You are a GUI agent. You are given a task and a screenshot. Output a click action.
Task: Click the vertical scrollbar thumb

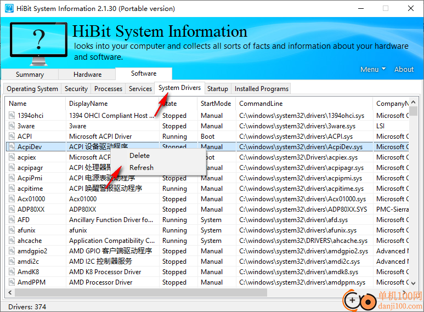(413, 111)
